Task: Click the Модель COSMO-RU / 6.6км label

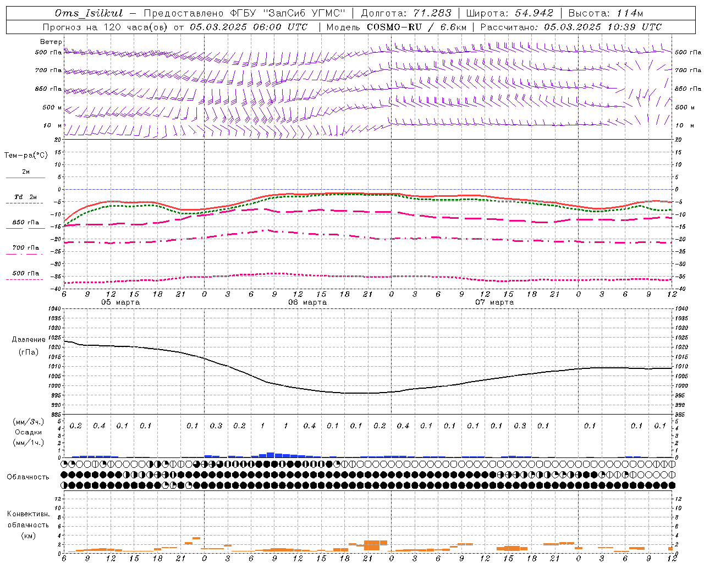Action: point(397,27)
